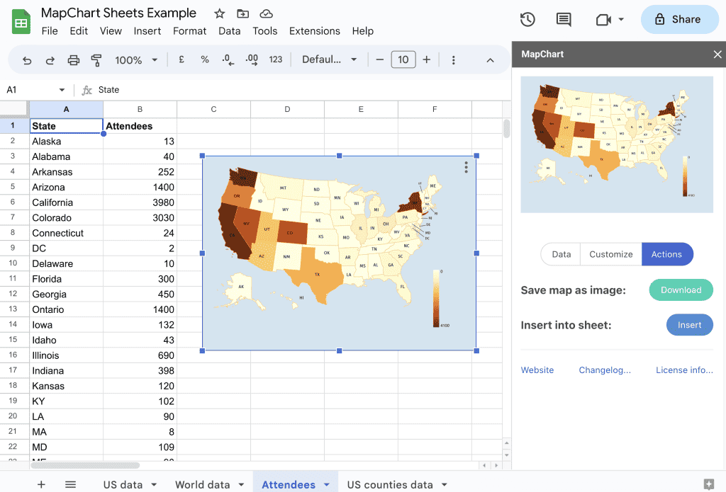Open the Extensions menu

point(315,31)
